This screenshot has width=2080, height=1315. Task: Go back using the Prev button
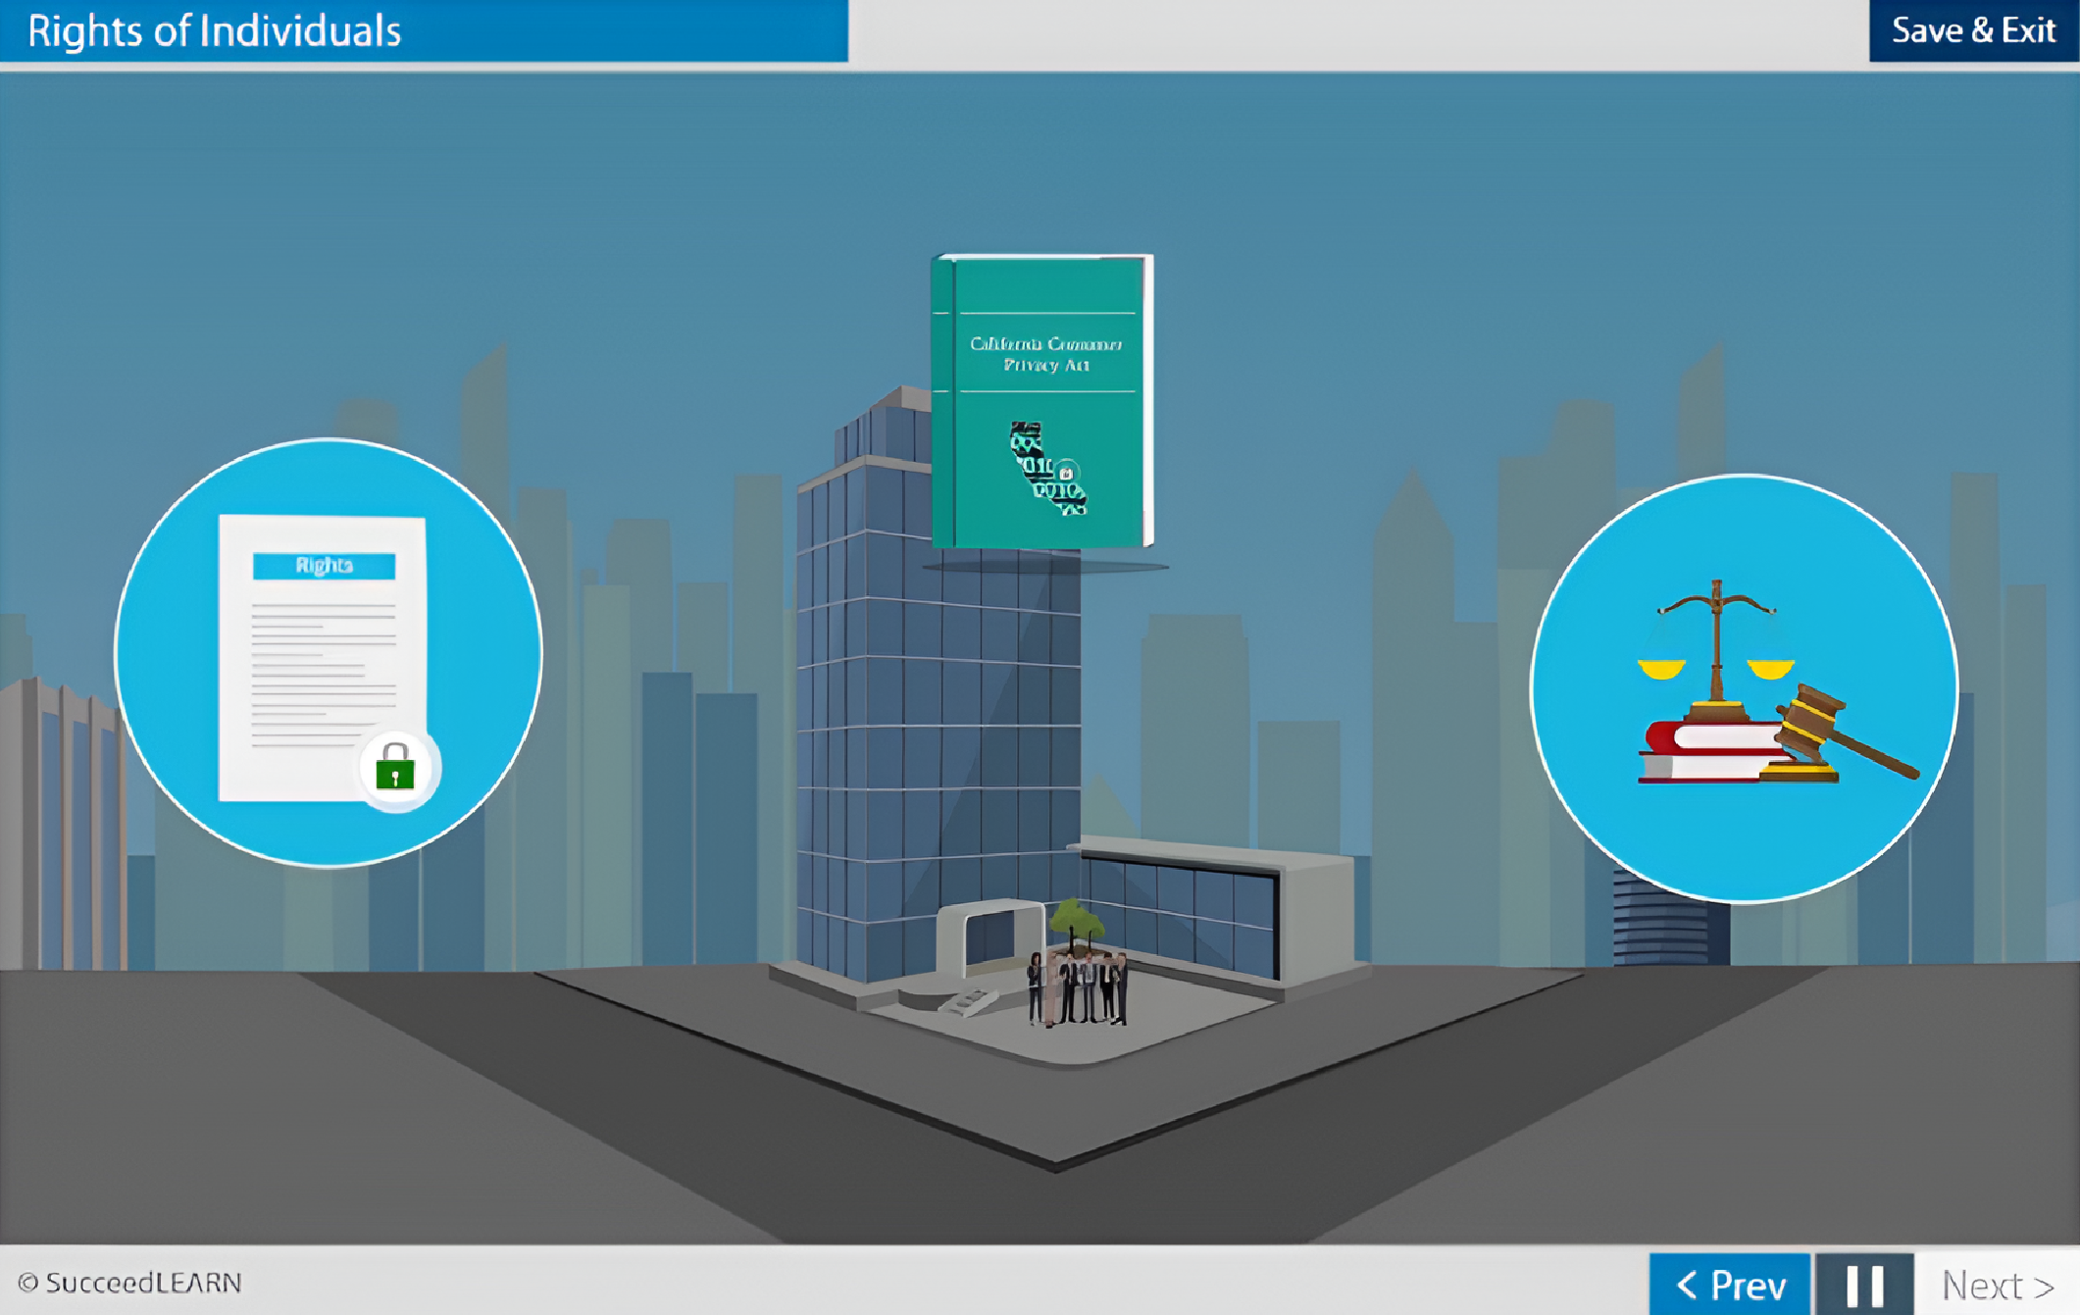[x=1730, y=1284]
